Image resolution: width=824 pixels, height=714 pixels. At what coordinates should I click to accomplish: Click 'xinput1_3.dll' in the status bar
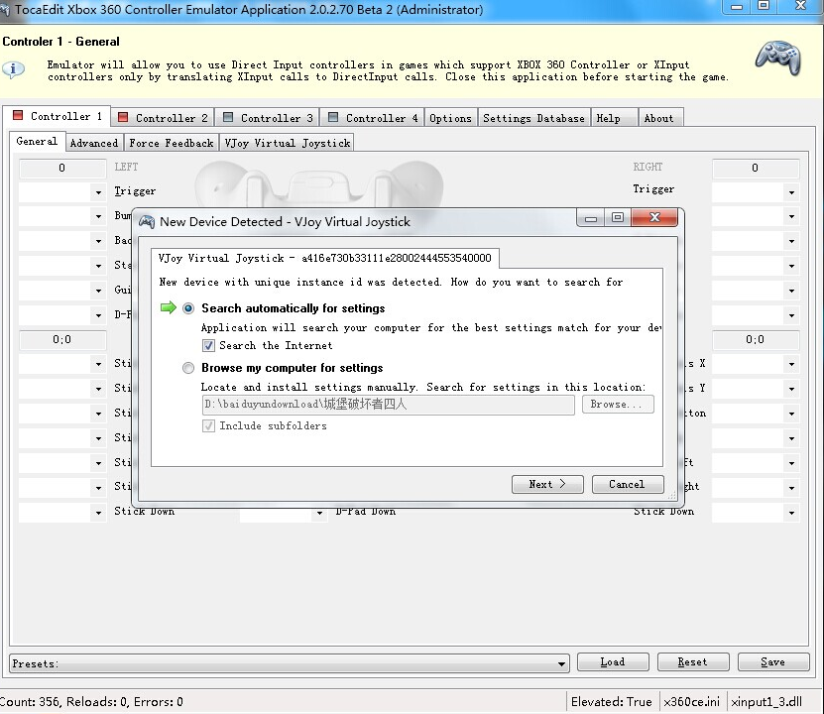tap(766, 702)
